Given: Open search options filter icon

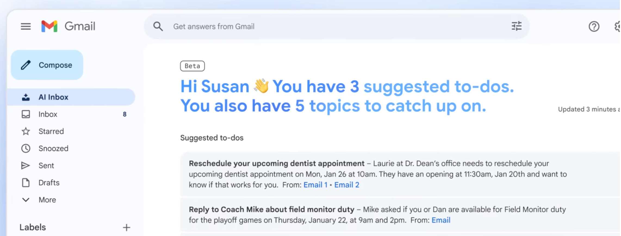Looking at the screenshot, I should coord(517,26).
